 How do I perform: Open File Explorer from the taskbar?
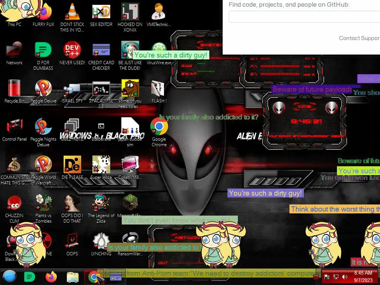pyautogui.click(x=72, y=277)
